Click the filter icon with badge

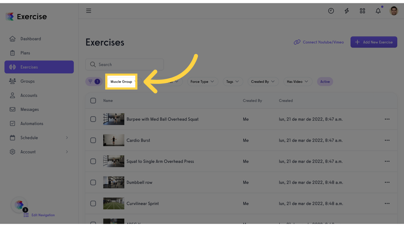(x=94, y=82)
